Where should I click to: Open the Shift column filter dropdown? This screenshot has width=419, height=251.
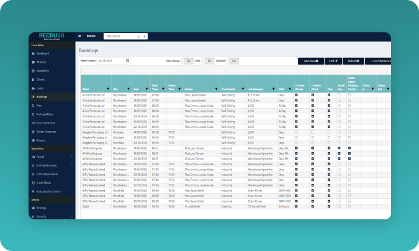pyautogui.click(x=290, y=89)
